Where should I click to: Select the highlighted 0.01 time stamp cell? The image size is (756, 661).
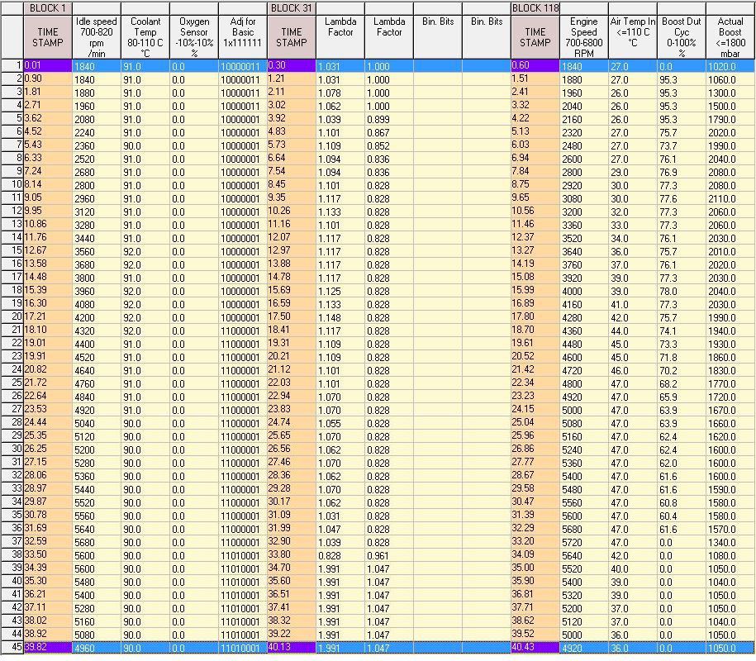[47, 64]
